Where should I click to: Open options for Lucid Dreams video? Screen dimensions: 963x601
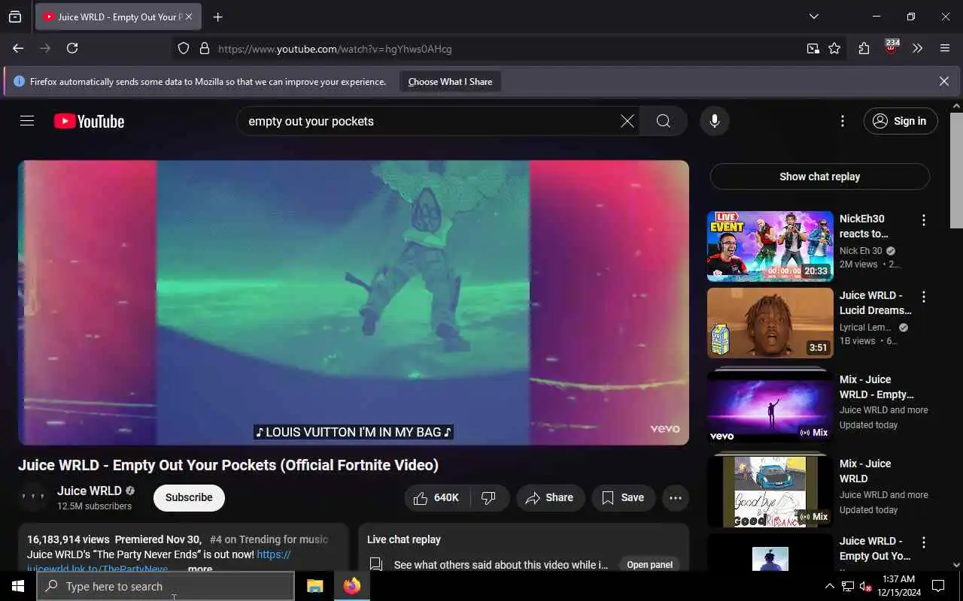(923, 296)
